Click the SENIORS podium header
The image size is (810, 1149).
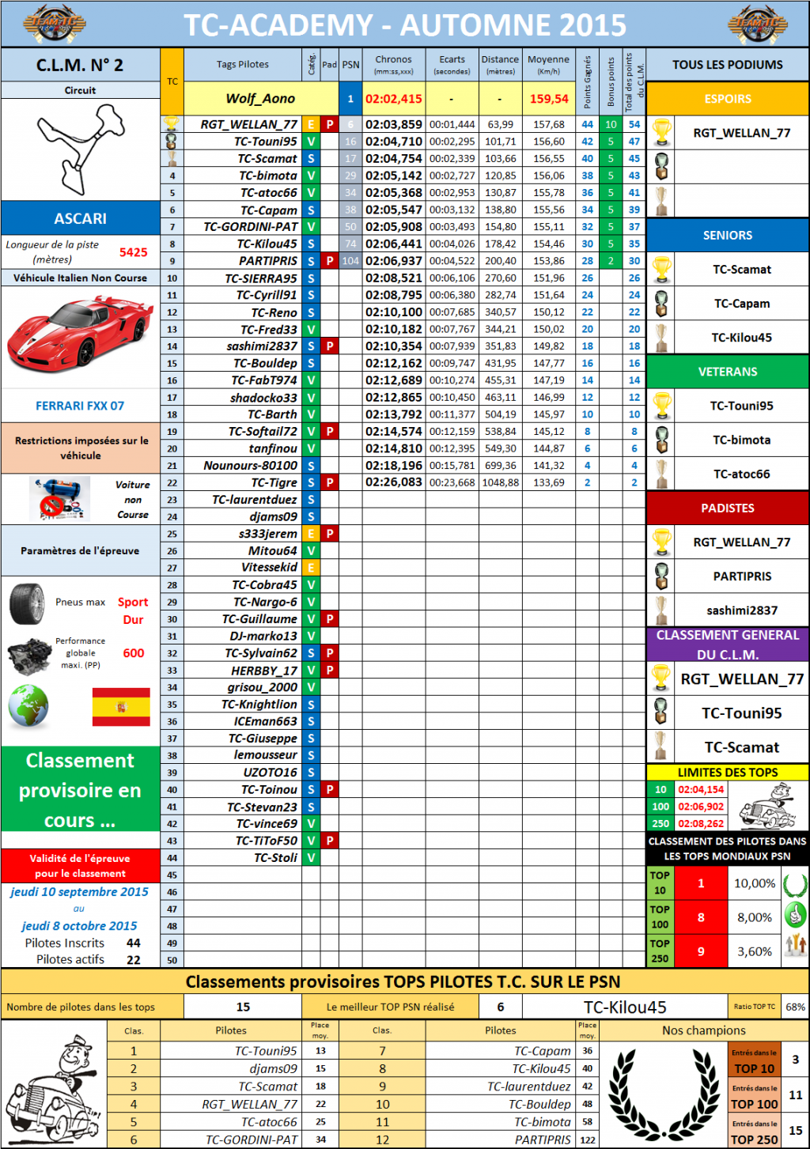coord(728,236)
